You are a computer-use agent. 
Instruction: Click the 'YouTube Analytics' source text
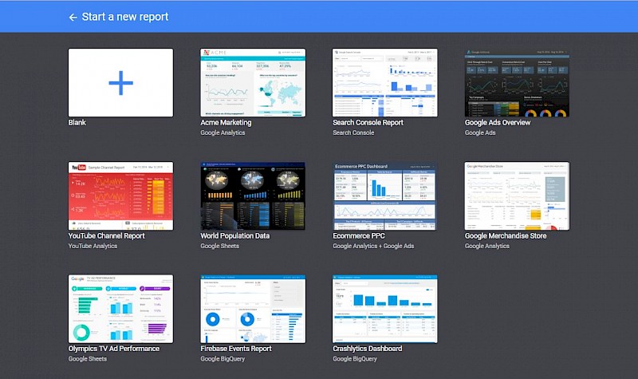[93, 246]
